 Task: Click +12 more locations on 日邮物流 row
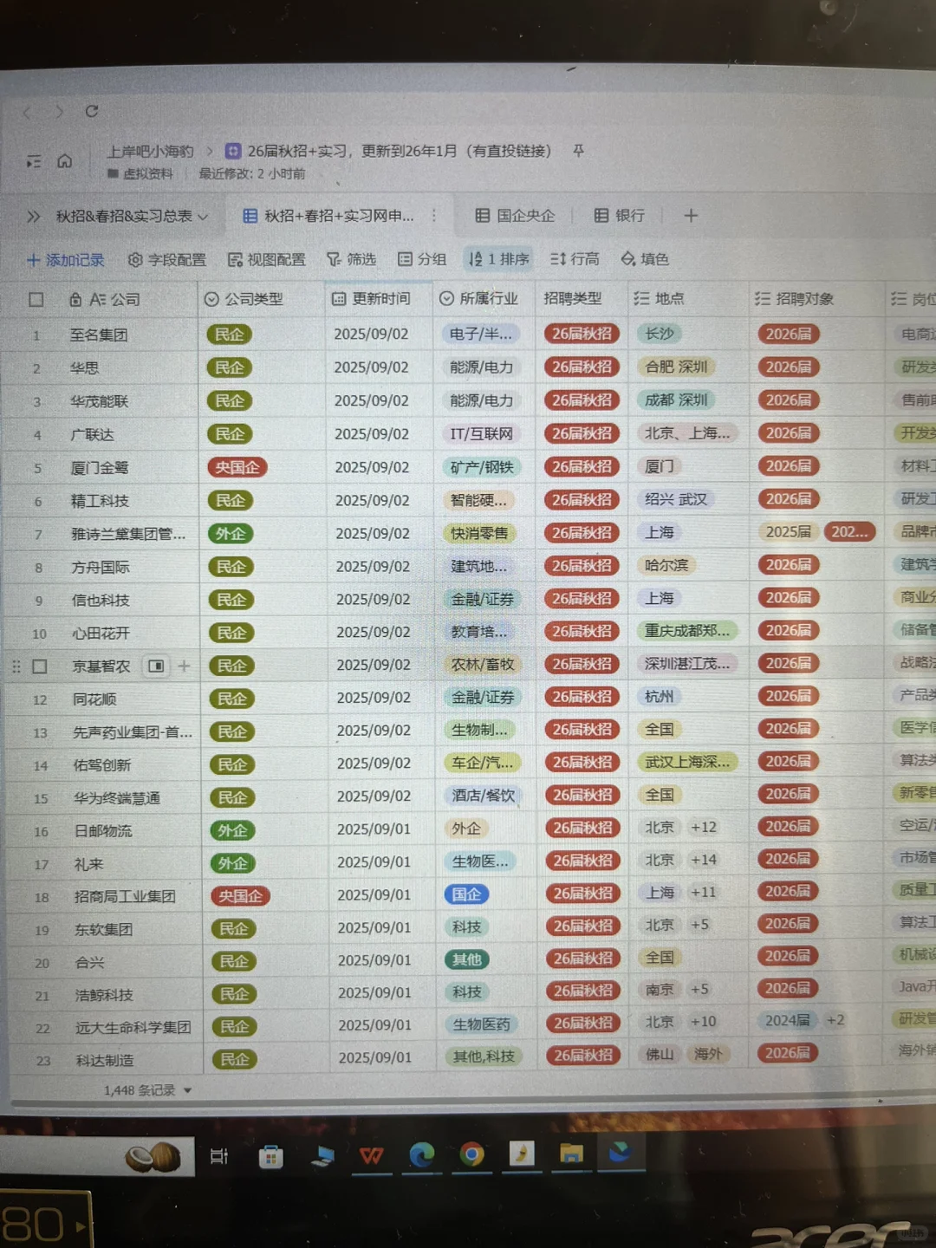coord(704,828)
